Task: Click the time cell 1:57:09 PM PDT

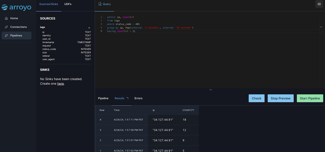Action: 128,130
